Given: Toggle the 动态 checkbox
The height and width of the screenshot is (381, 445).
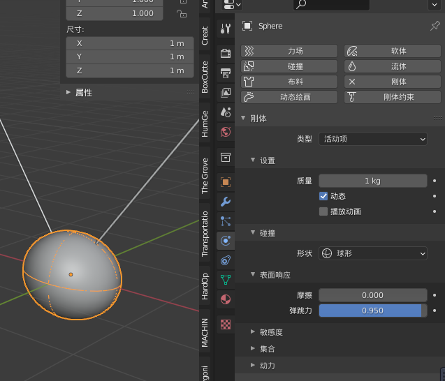Looking at the screenshot, I should (323, 196).
